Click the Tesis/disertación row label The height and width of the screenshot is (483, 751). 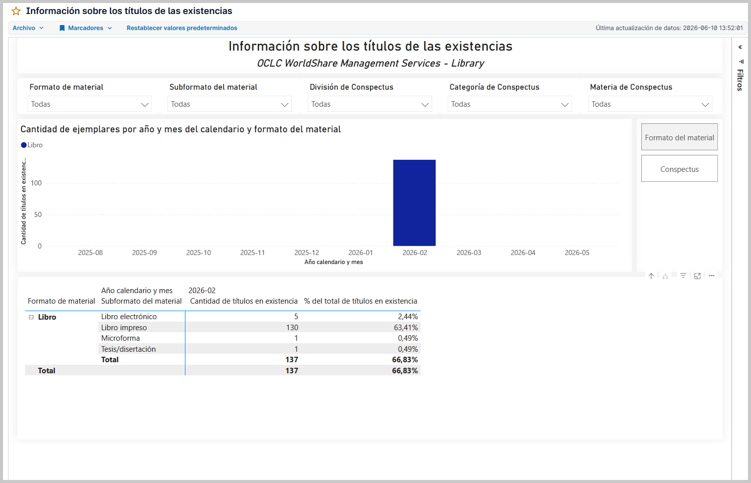coord(128,349)
